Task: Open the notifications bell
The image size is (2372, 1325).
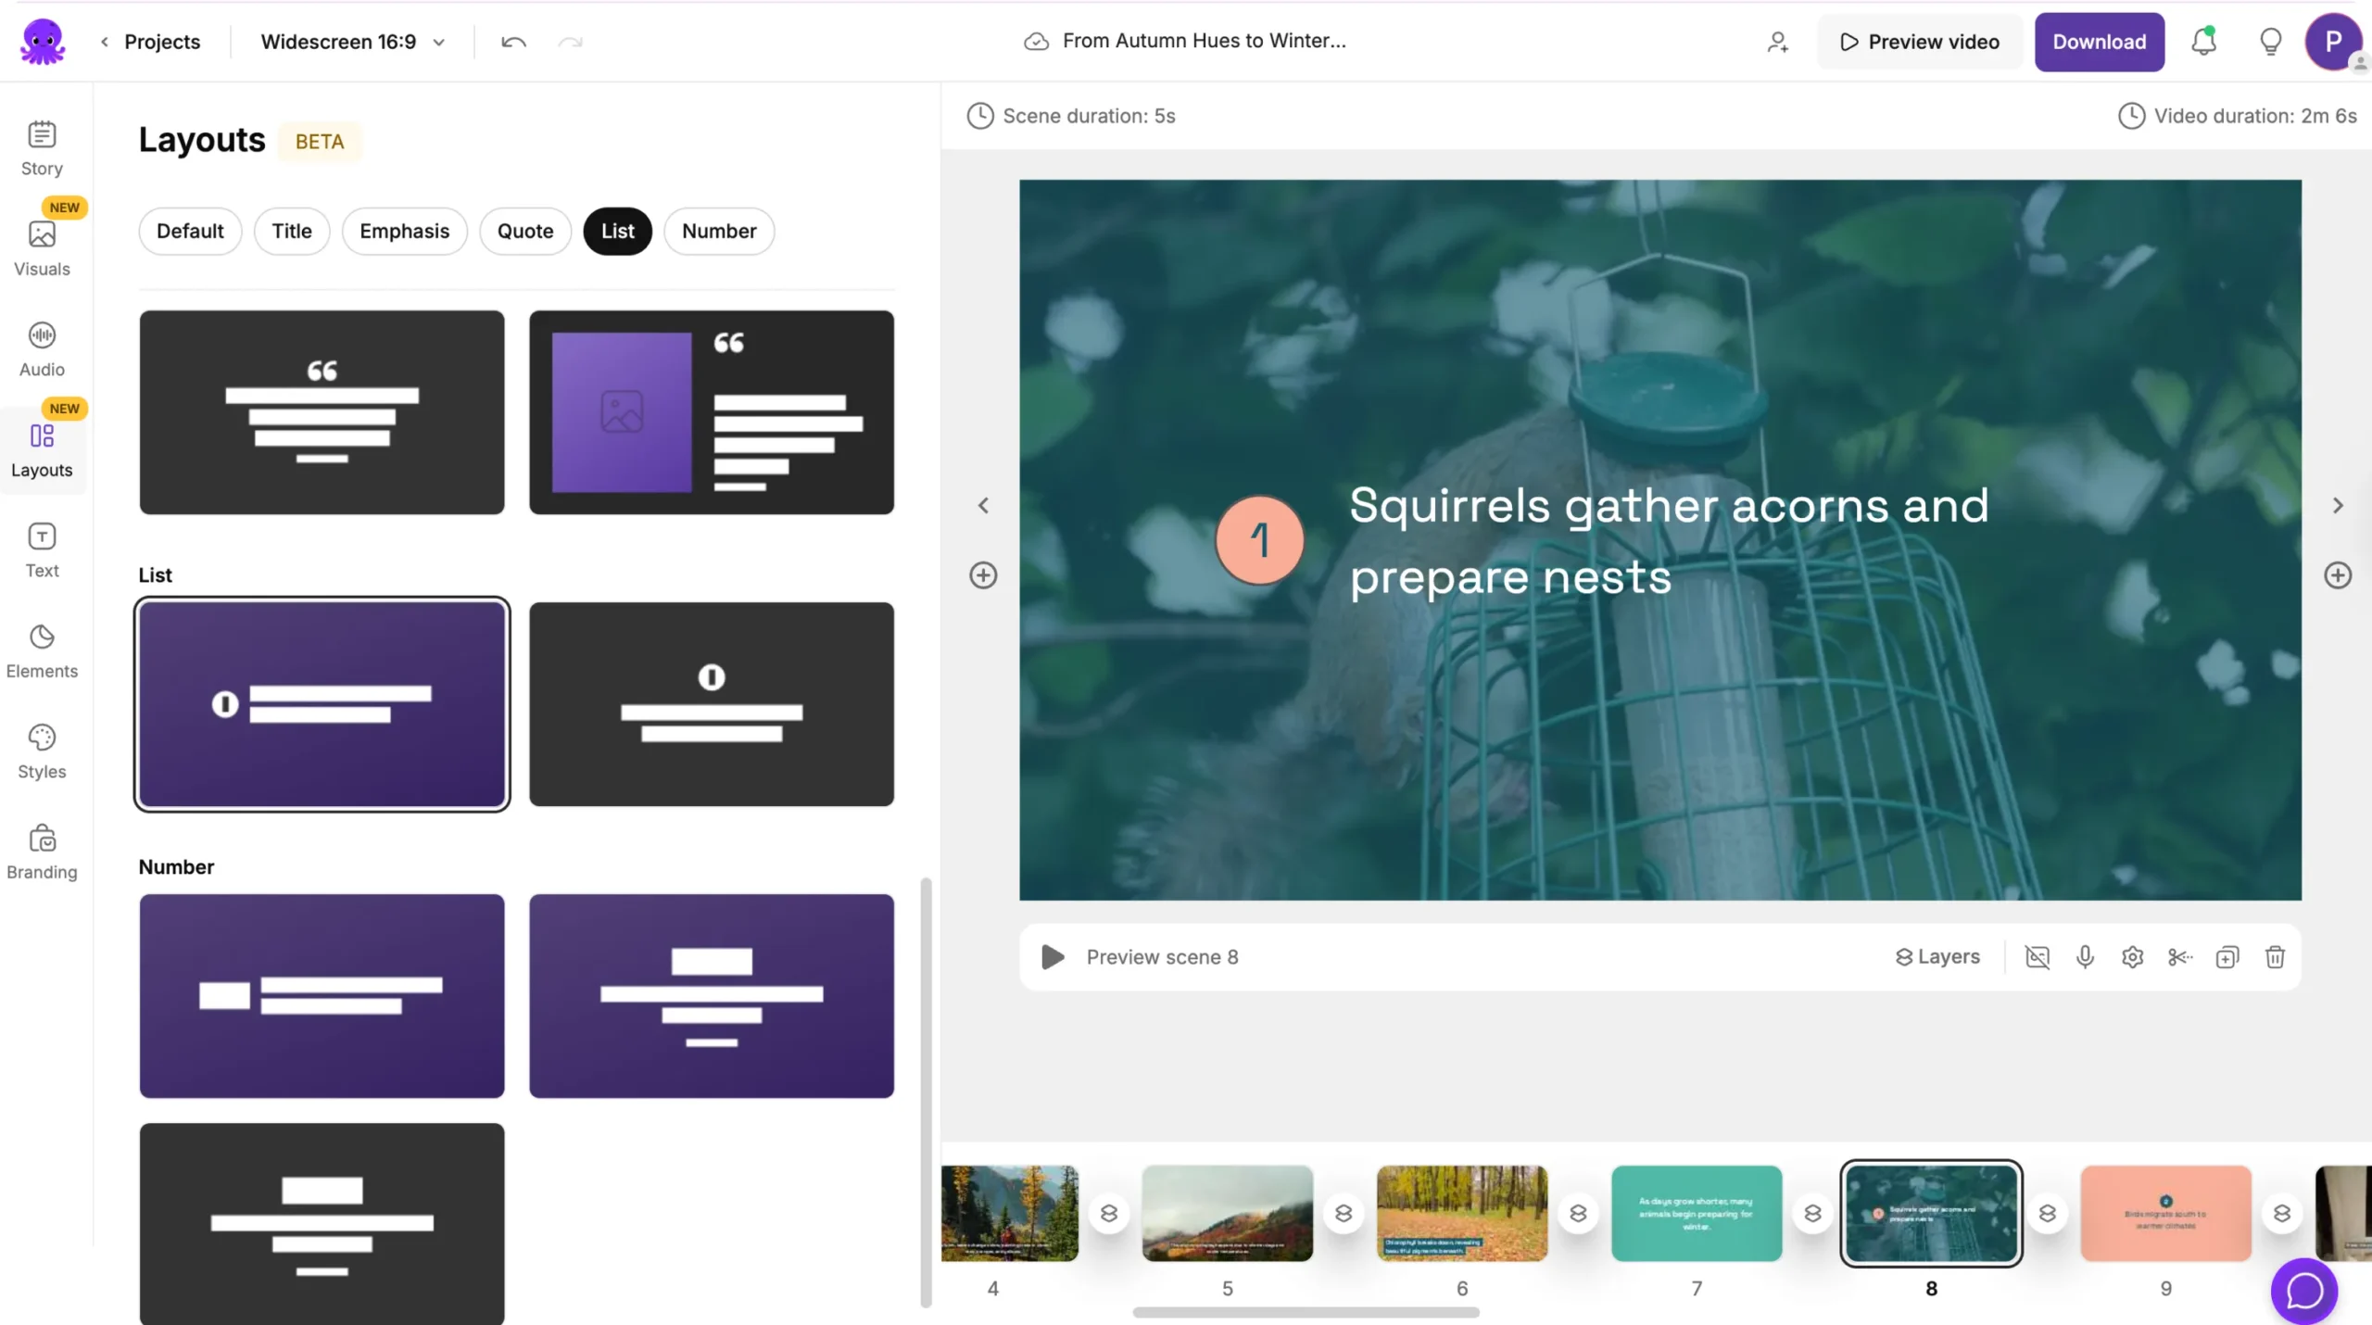Action: point(2203,42)
